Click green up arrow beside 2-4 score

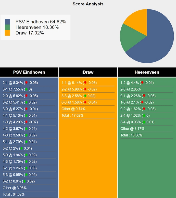click(144, 116)
